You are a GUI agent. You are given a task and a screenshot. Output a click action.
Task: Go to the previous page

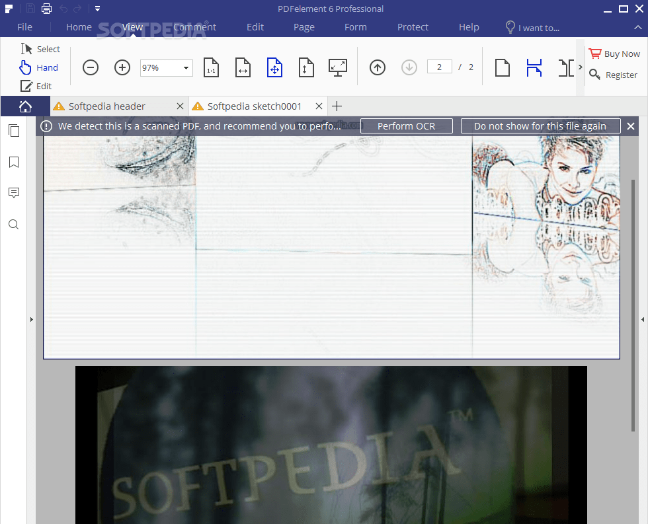(x=378, y=67)
